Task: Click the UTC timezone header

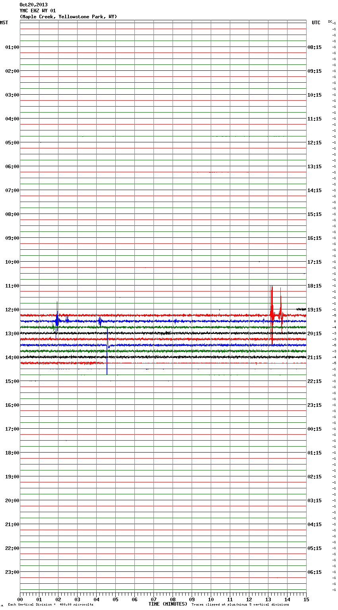Action: pos(316,23)
